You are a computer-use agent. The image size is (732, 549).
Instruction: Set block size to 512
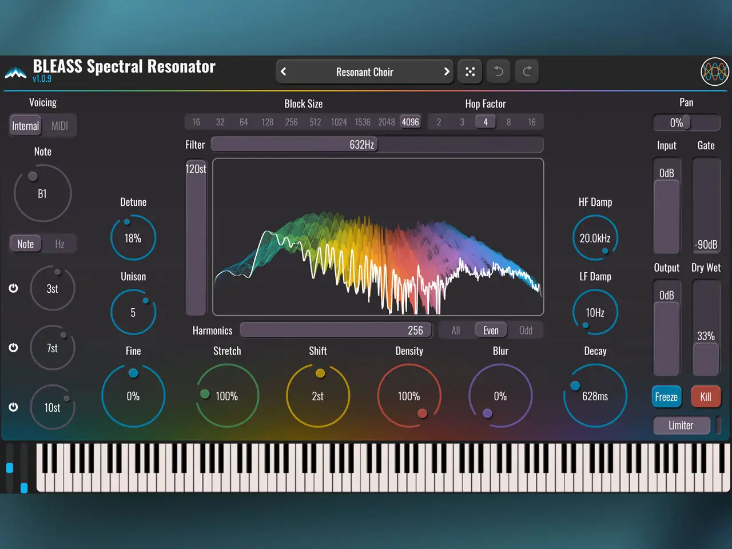point(315,122)
